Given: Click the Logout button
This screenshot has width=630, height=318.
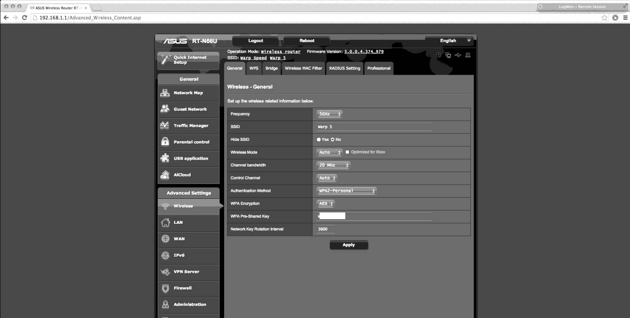Looking at the screenshot, I should coord(255,41).
